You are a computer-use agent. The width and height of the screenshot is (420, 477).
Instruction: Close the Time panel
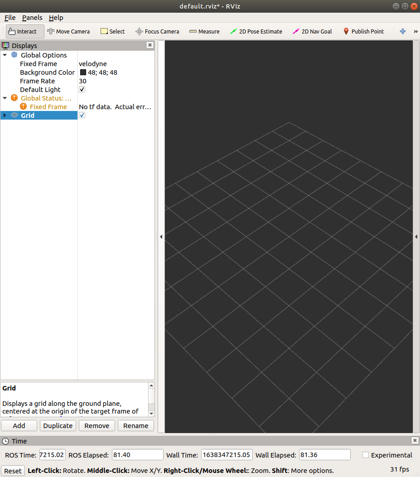tap(415, 440)
